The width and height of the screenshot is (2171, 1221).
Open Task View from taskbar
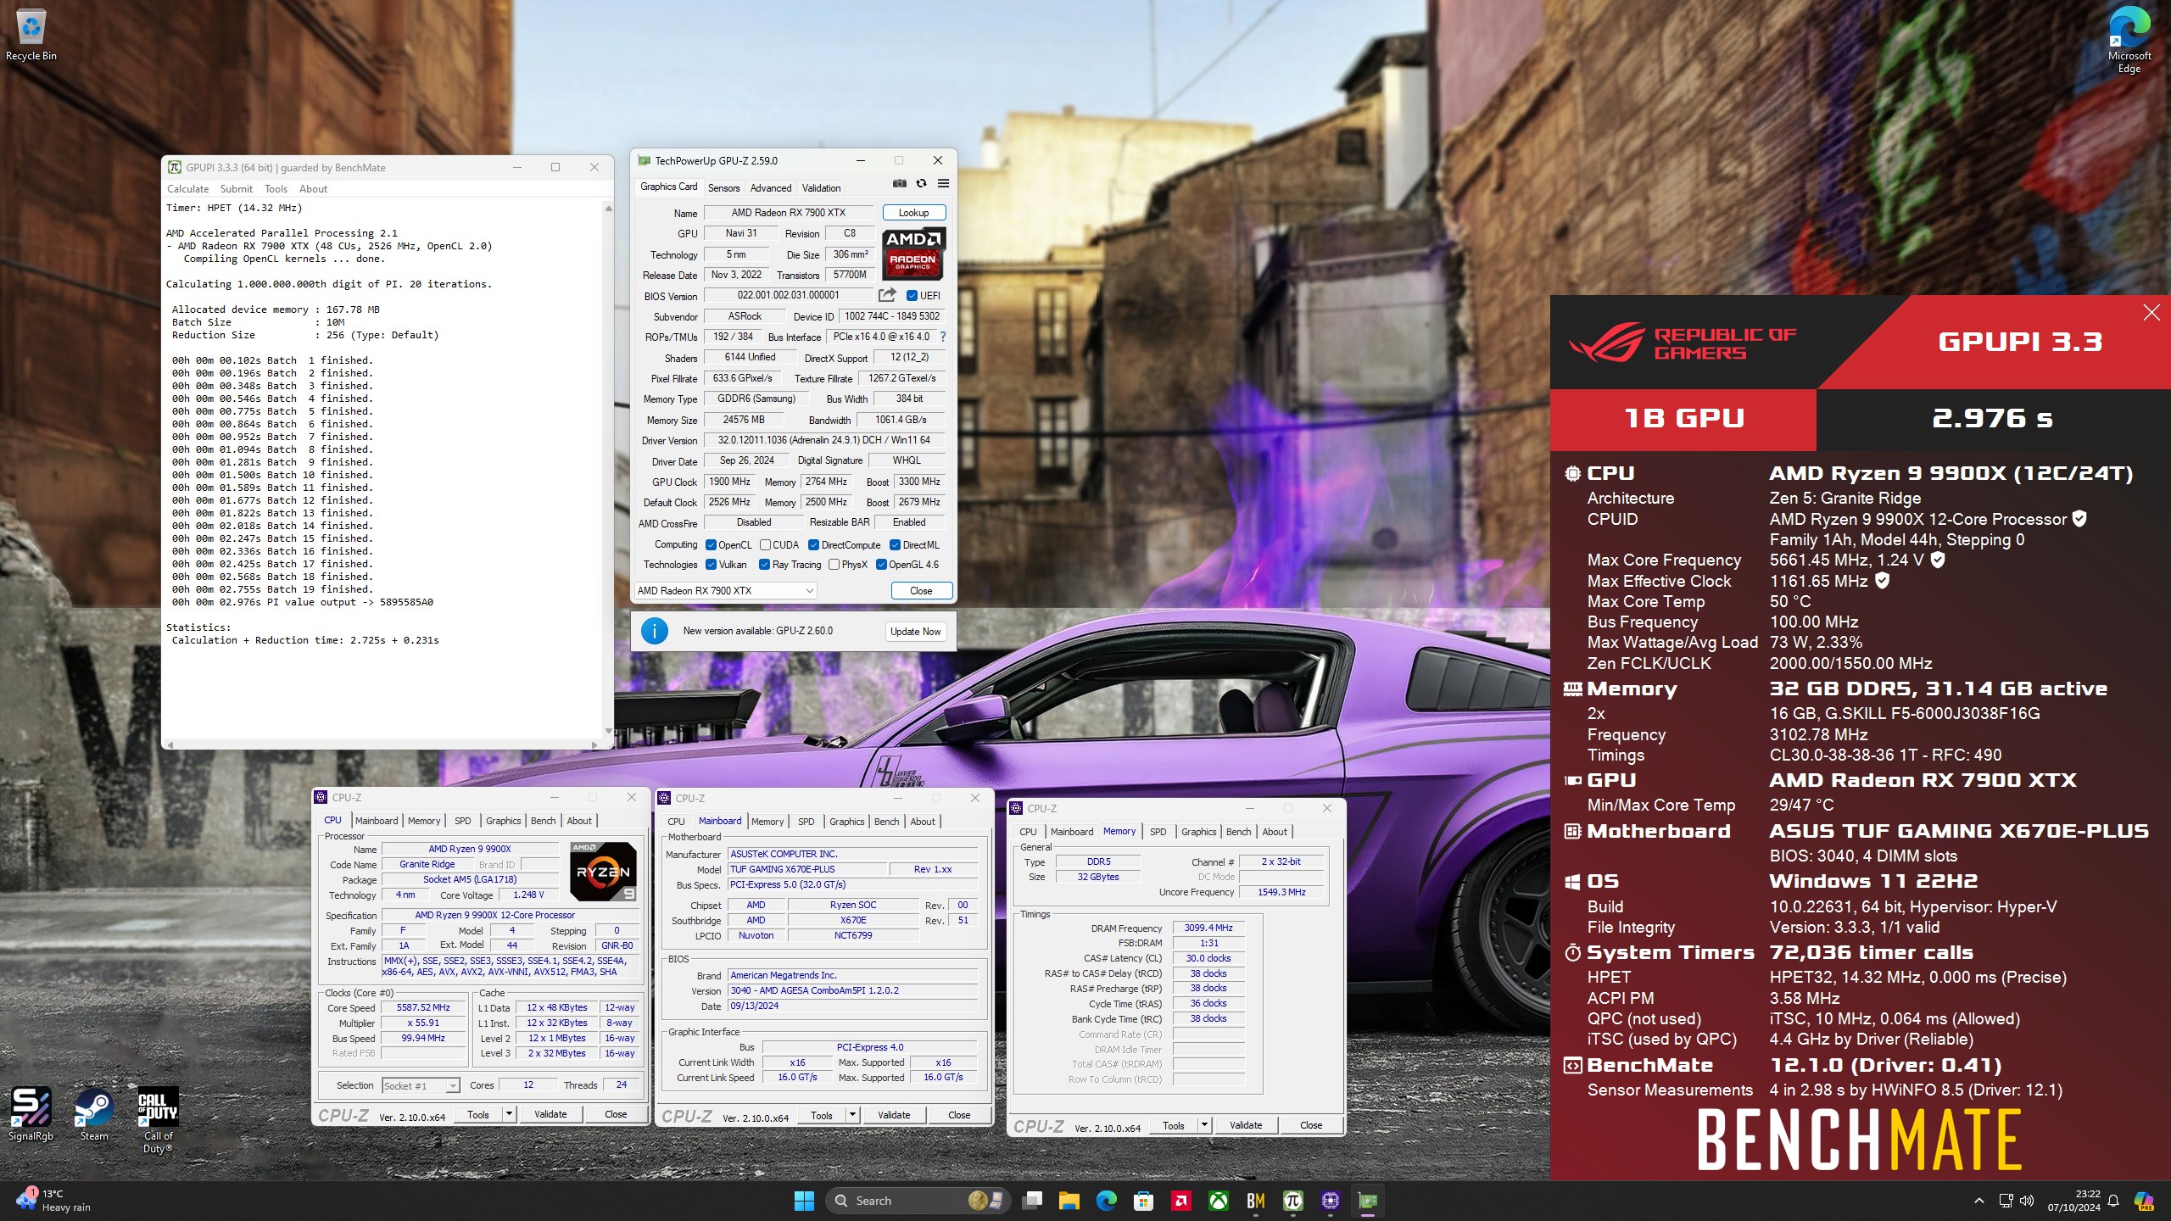[1032, 1201]
